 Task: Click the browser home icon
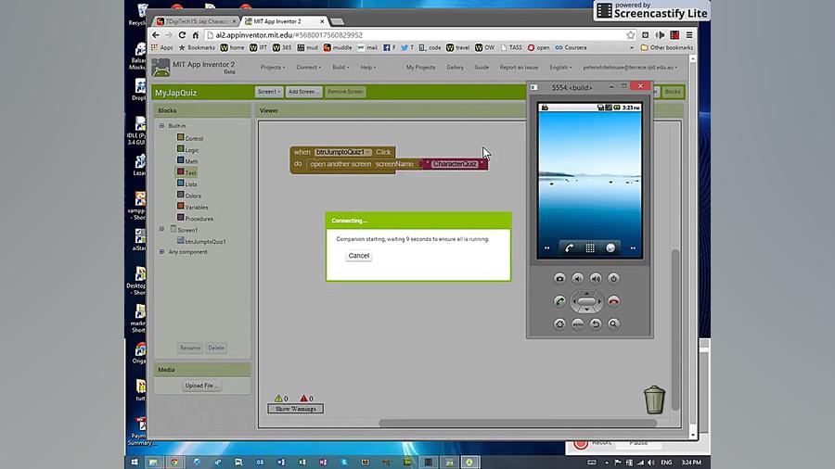tap(196, 35)
